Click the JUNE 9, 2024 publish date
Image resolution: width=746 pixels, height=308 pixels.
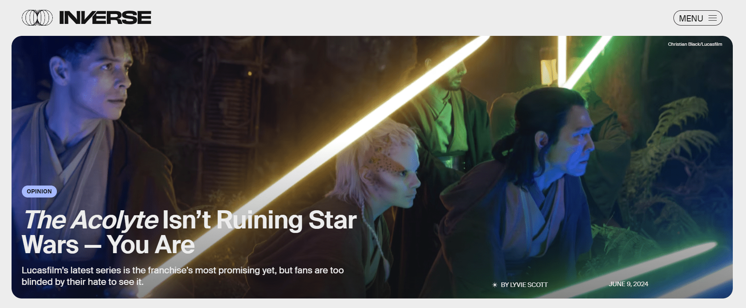pos(629,284)
